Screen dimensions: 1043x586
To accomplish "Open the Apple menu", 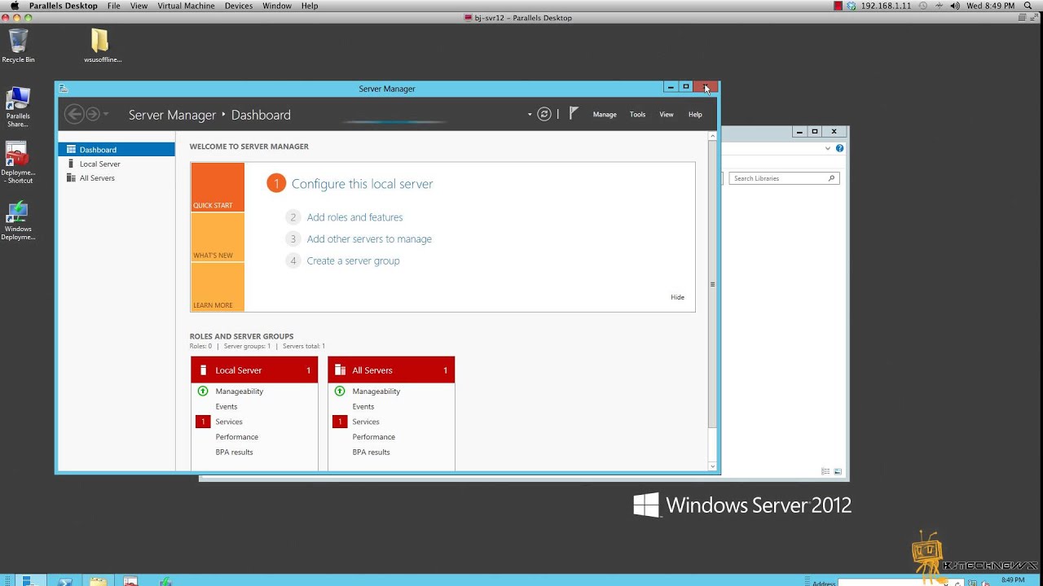I will point(14,6).
